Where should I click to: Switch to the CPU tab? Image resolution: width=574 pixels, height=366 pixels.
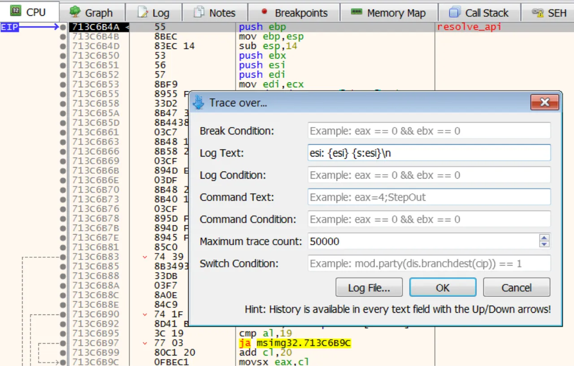pyautogui.click(x=29, y=12)
